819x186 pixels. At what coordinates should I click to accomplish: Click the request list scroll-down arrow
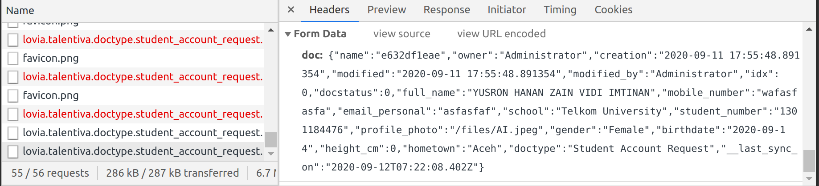point(271,154)
